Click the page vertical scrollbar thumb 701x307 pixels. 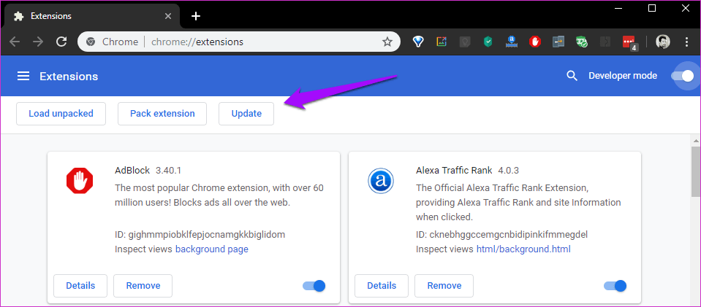pos(696,172)
